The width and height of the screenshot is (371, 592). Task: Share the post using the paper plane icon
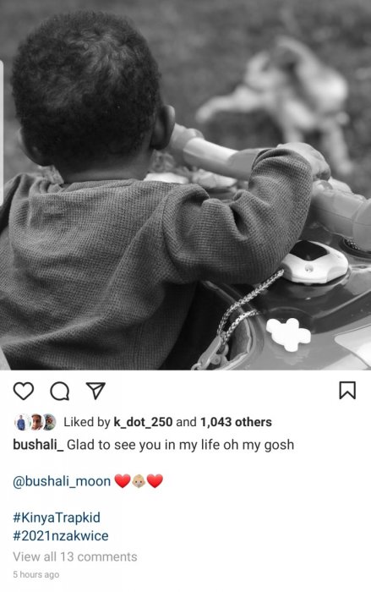(95, 391)
